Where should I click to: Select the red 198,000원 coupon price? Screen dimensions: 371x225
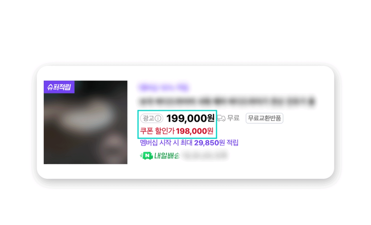click(x=195, y=131)
